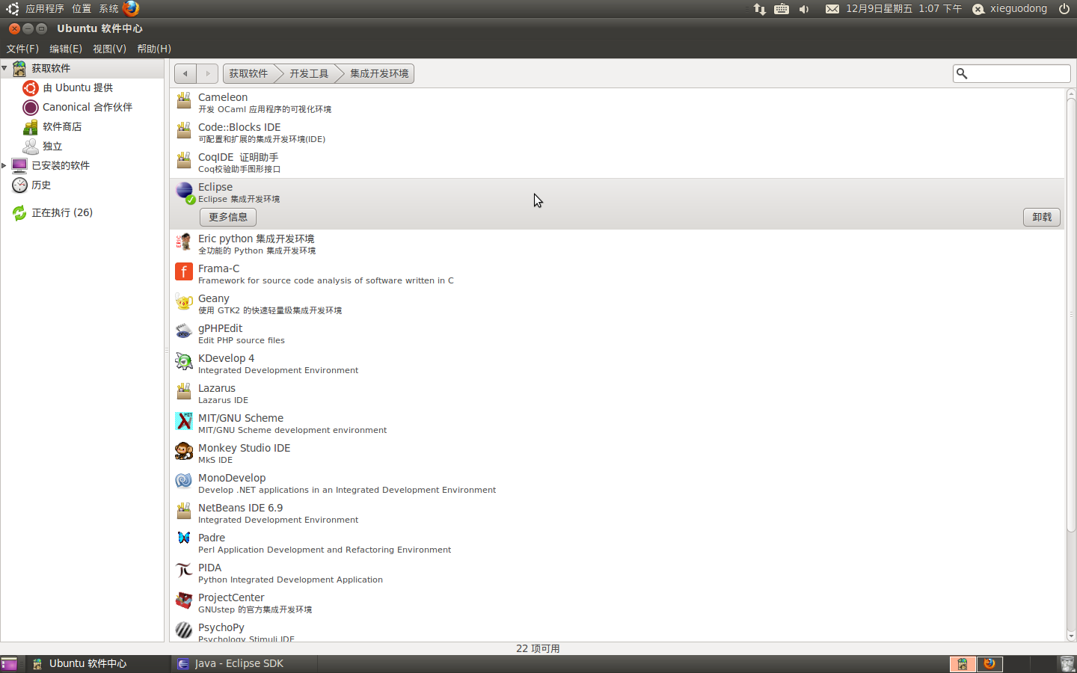This screenshot has width=1077, height=673.
Task: Open the 位置 panel menu
Action: (x=82, y=9)
